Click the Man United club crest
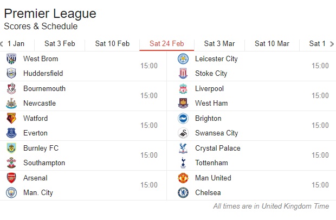The width and height of the screenshot is (336, 220). (x=183, y=178)
